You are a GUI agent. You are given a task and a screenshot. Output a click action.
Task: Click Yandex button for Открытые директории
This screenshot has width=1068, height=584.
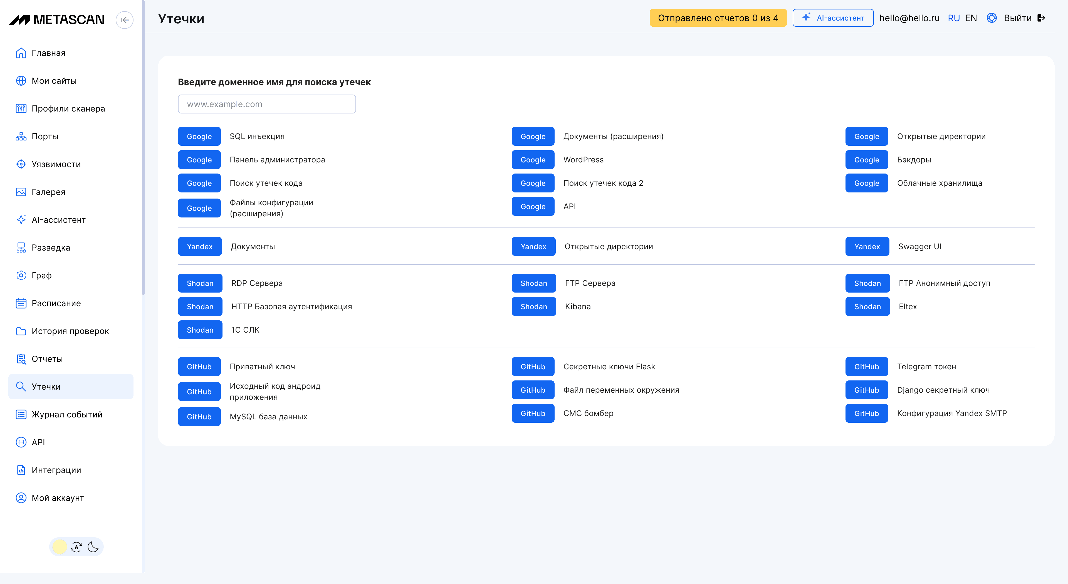pos(534,246)
